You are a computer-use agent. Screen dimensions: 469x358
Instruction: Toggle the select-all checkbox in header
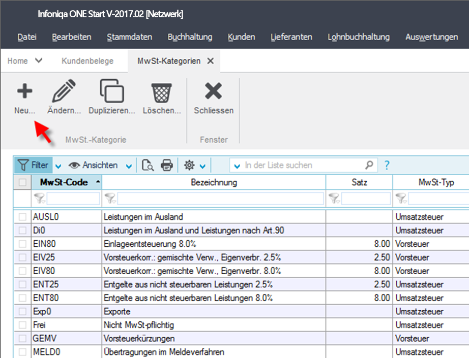click(22, 182)
